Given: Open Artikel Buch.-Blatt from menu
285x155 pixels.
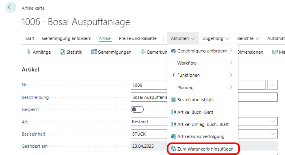Looking at the screenshot, I should tap(195, 112).
